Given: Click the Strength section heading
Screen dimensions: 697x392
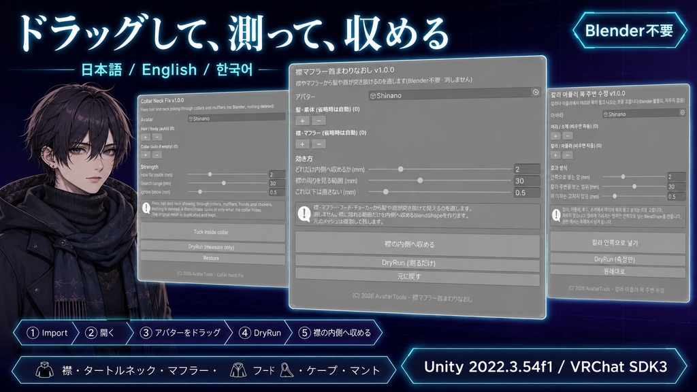Looking at the screenshot, I should pyautogui.click(x=149, y=167).
